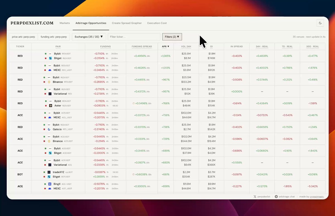Click the Variational icon in the RED row
The image size is (335, 216).
tap(50, 94)
